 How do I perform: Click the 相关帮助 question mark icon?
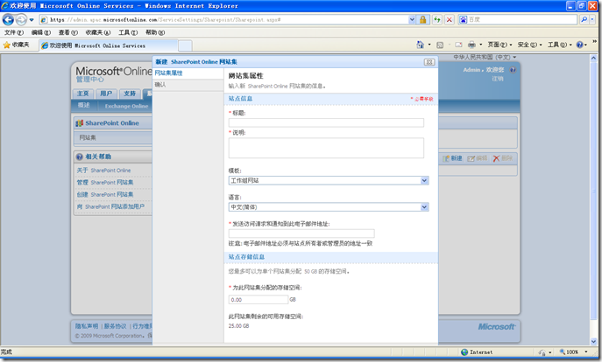point(80,157)
